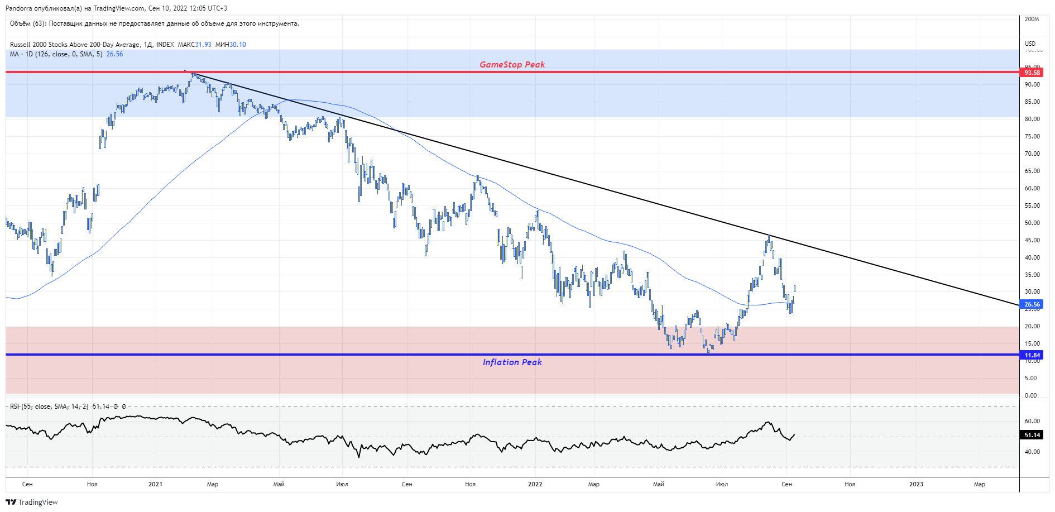Click the TradingView logo at the bottom
The height and width of the screenshot is (512, 1055).
point(32,502)
